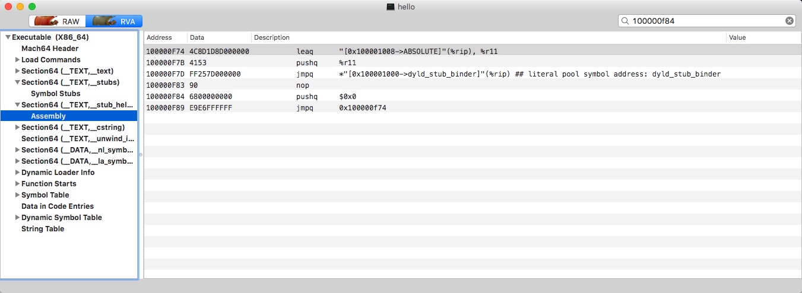This screenshot has width=802, height=293.
Task: Select the Mach64 Header item
Action: [x=50, y=49]
